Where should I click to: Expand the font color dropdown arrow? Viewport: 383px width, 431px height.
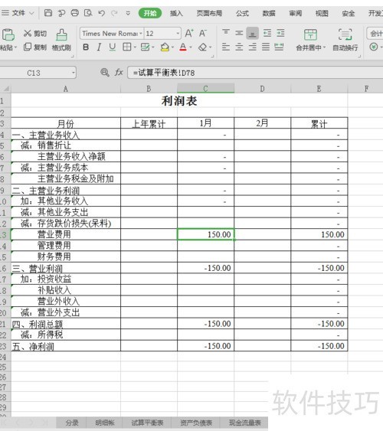point(191,47)
